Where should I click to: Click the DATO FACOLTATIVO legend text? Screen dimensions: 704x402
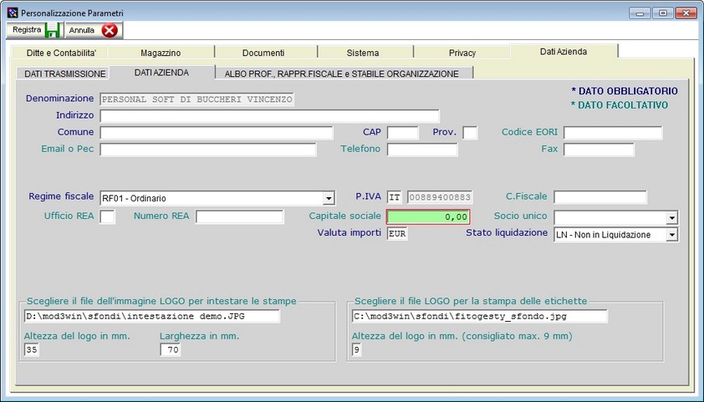[620, 105]
